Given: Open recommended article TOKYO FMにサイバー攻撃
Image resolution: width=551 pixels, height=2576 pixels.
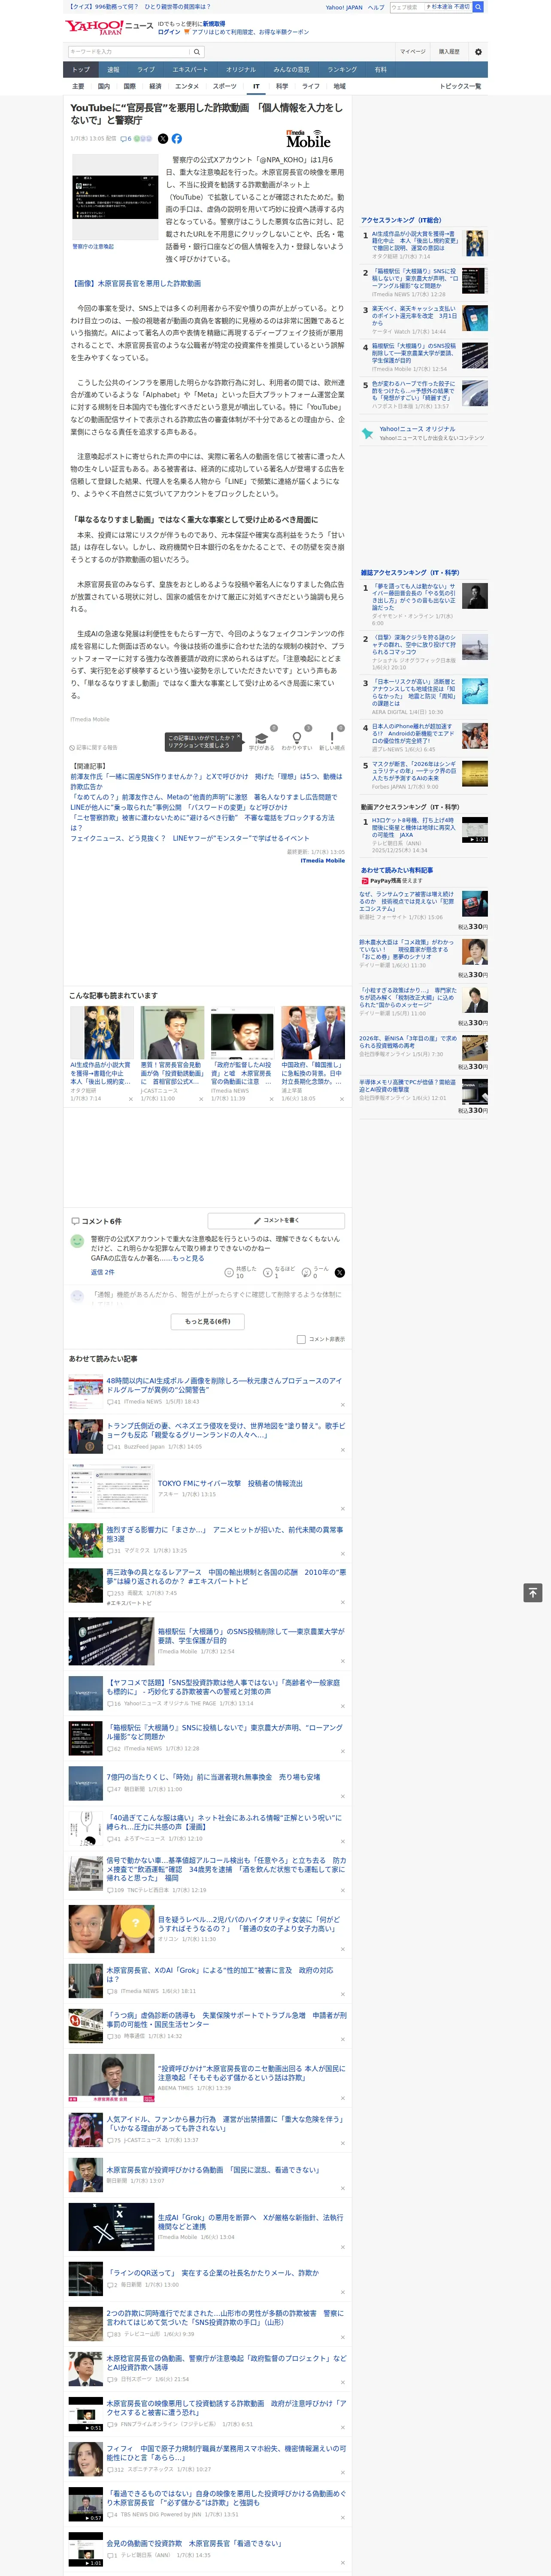Looking at the screenshot, I should (x=230, y=1483).
